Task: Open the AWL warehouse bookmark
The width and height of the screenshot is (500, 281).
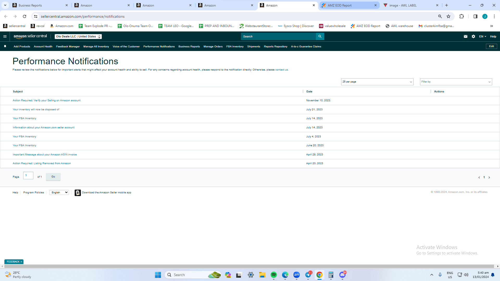Action: pyautogui.click(x=399, y=26)
